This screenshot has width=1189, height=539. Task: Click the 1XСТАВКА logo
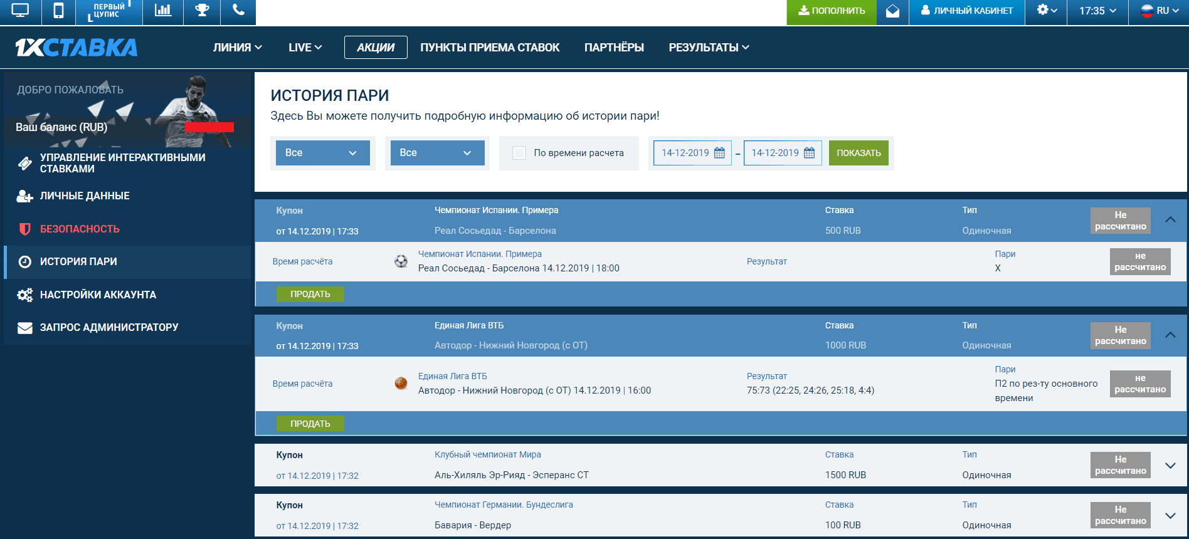coord(77,48)
